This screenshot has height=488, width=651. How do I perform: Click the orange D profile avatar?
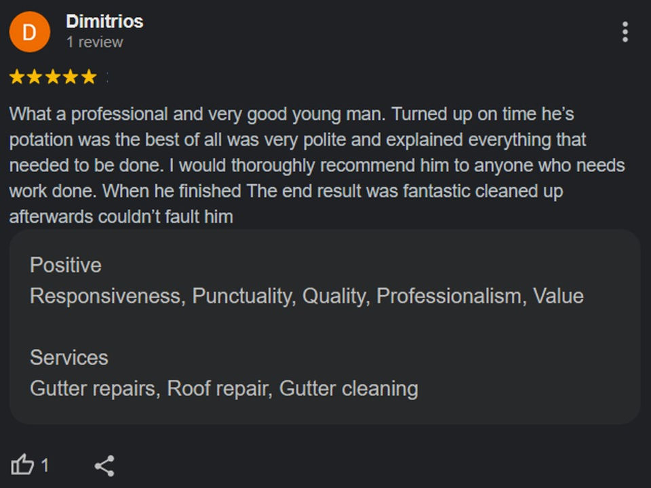click(29, 32)
